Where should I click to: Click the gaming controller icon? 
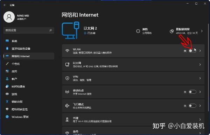7,94
